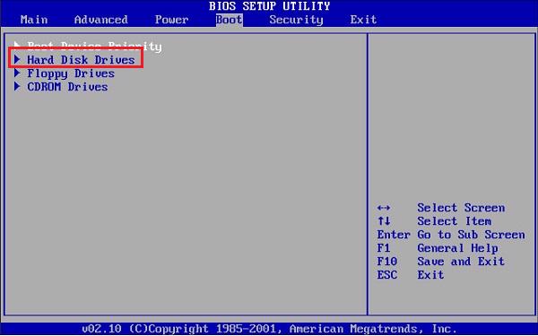Select the highlighted Boot tab
The width and height of the screenshot is (538, 336).
tap(230, 20)
